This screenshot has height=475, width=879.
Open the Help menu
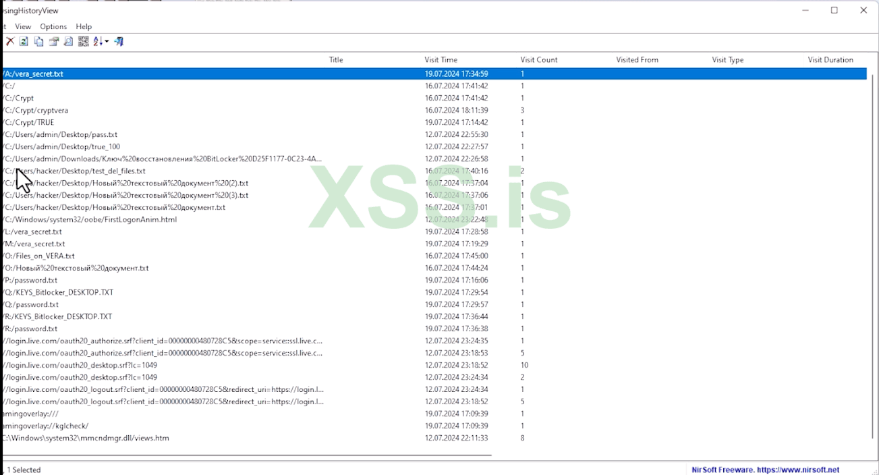pos(84,26)
